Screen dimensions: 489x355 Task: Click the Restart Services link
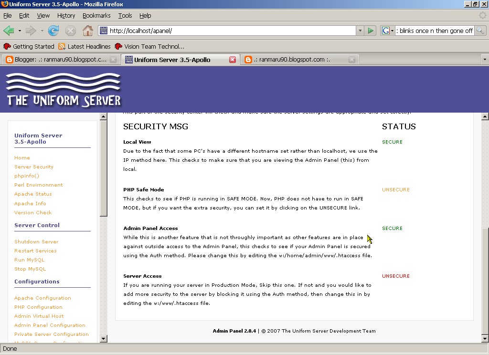pos(35,251)
